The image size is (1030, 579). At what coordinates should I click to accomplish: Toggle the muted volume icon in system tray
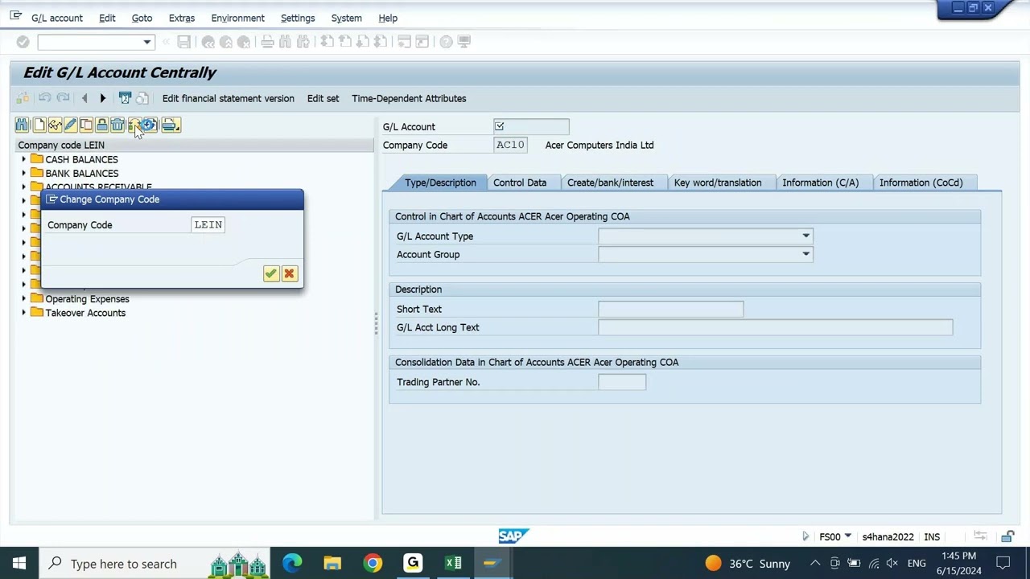tap(892, 564)
